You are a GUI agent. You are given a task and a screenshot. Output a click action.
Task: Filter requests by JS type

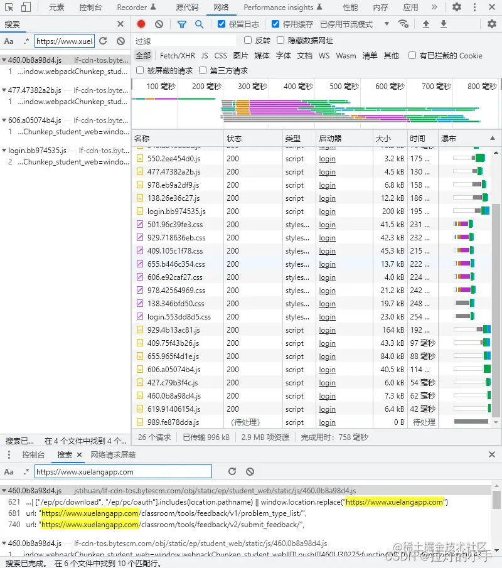(205, 55)
